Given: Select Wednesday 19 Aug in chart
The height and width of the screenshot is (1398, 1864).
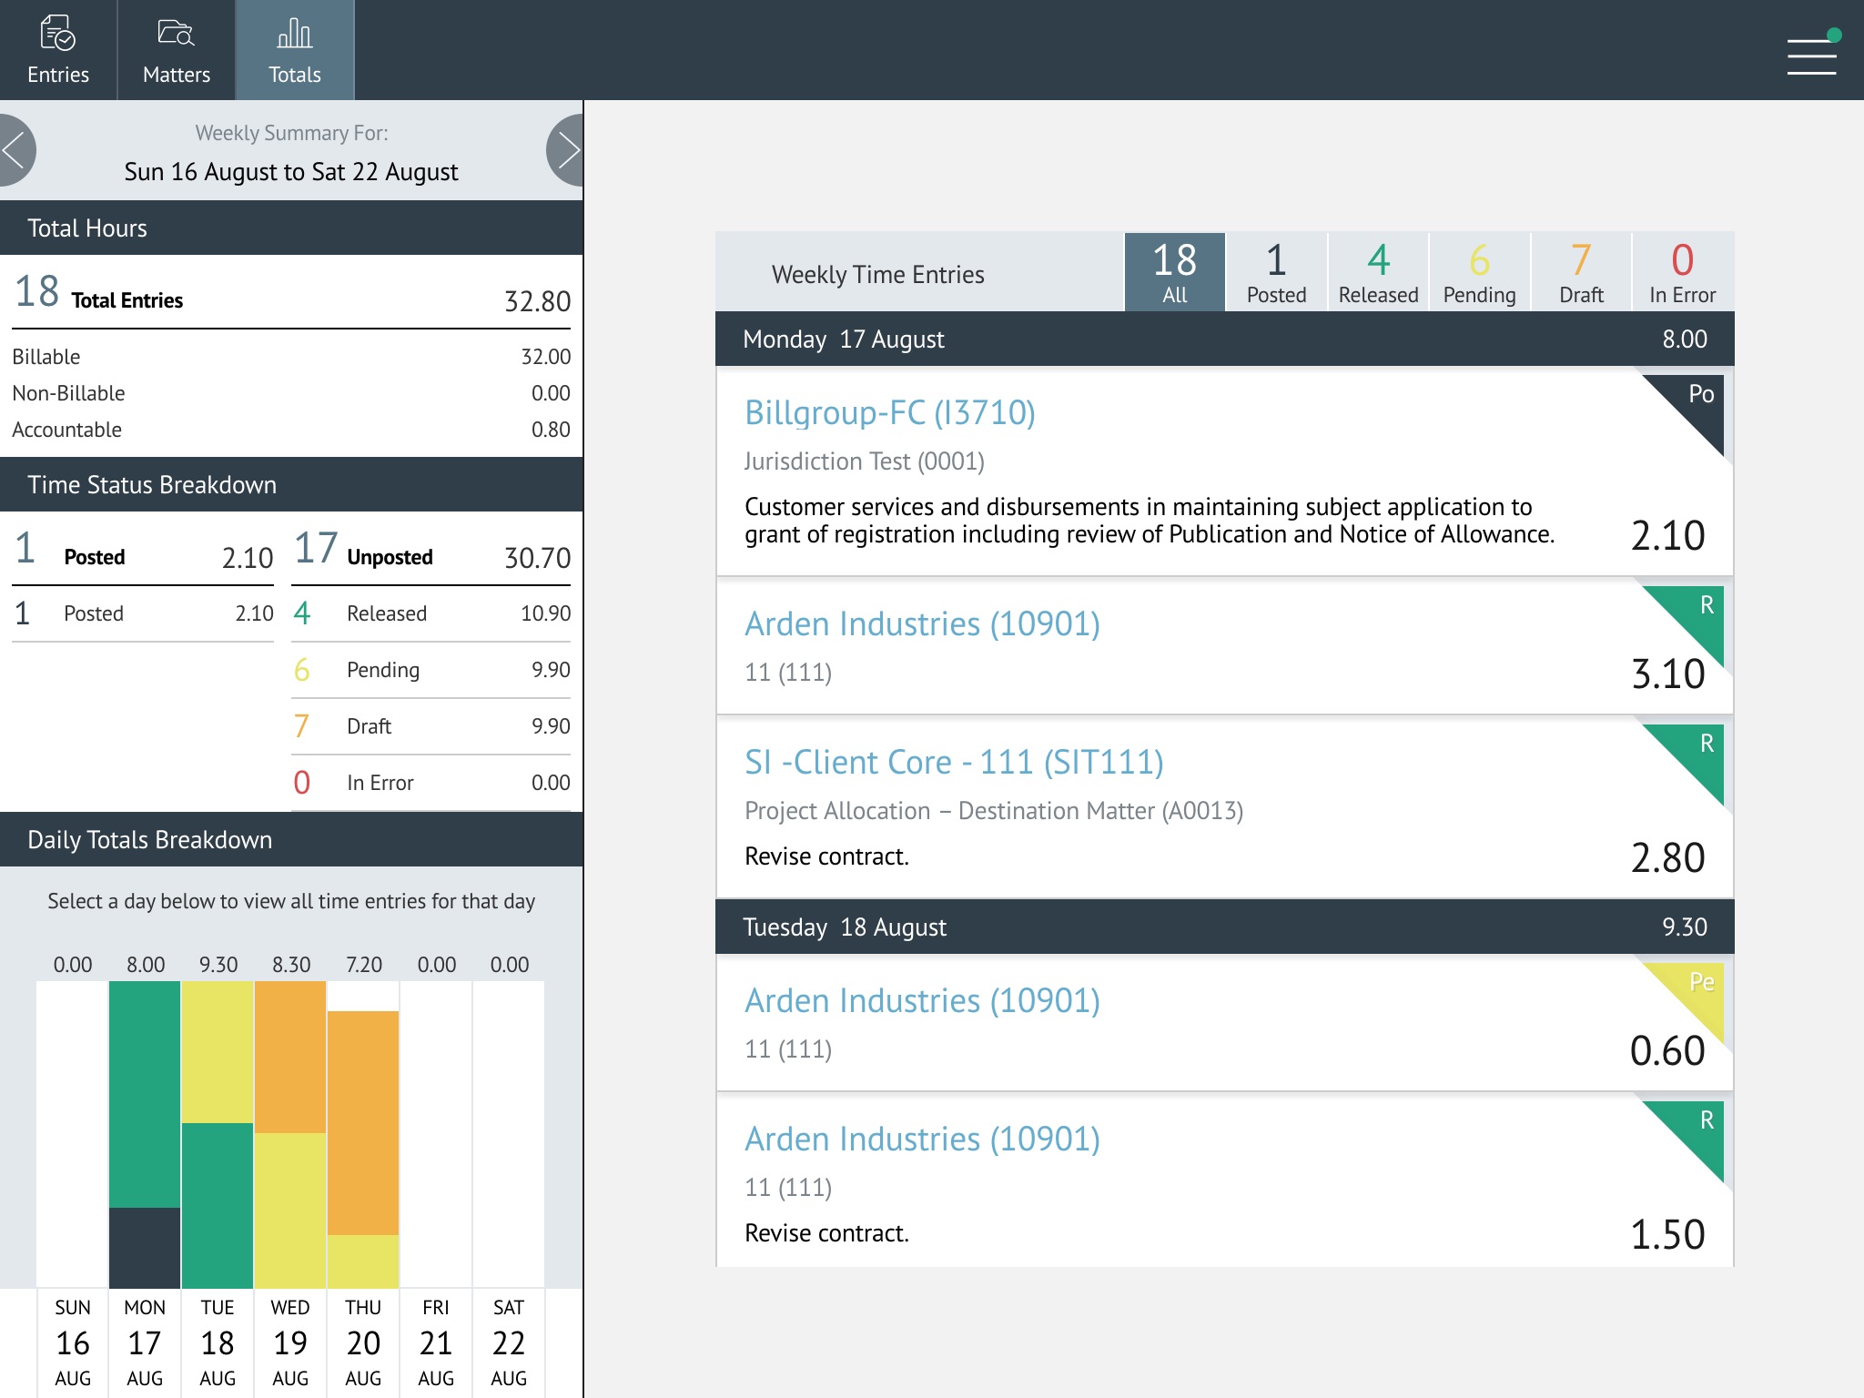Looking at the screenshot, I should coord(290,1342).
